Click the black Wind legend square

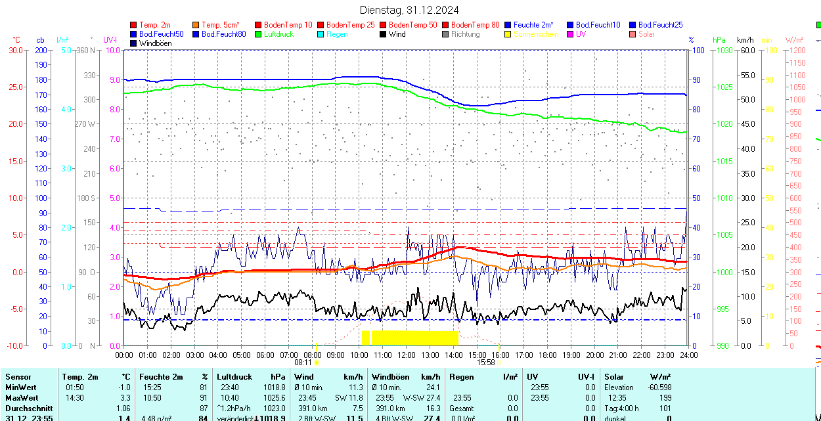[383, 34]
